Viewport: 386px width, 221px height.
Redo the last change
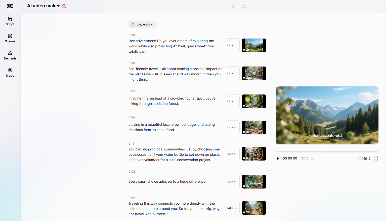[243, 6]
